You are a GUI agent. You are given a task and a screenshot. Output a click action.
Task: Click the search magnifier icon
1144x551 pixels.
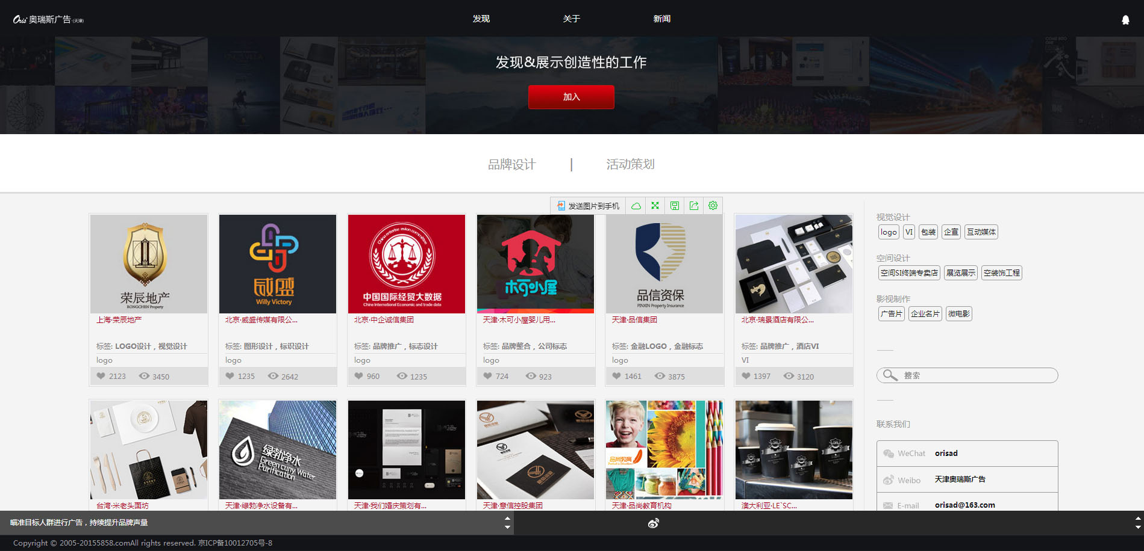coord(890,375)
